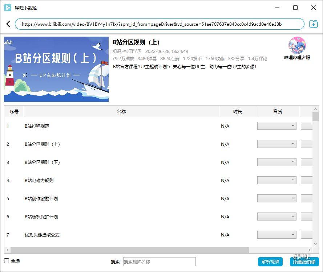323x272 pixels.
Task: Click the 知识>校园学习 category text
Action: [x=127, y=51]
